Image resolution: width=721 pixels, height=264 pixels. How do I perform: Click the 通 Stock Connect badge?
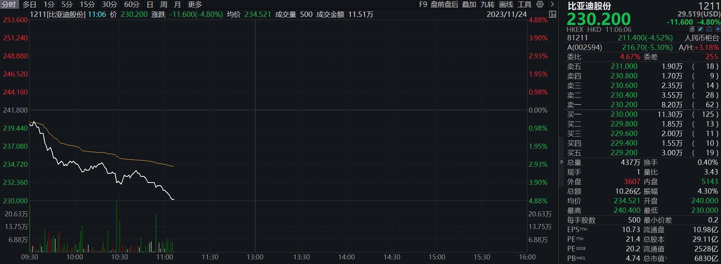tap(692, 29)
